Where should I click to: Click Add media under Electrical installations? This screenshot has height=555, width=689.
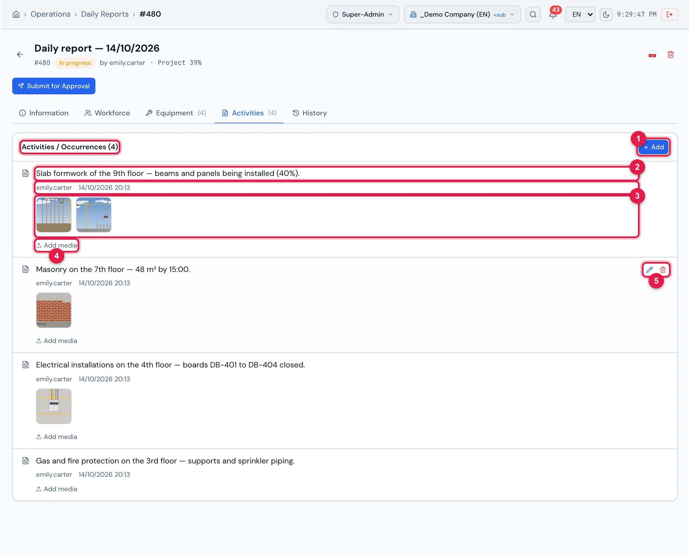pos(57,437)
